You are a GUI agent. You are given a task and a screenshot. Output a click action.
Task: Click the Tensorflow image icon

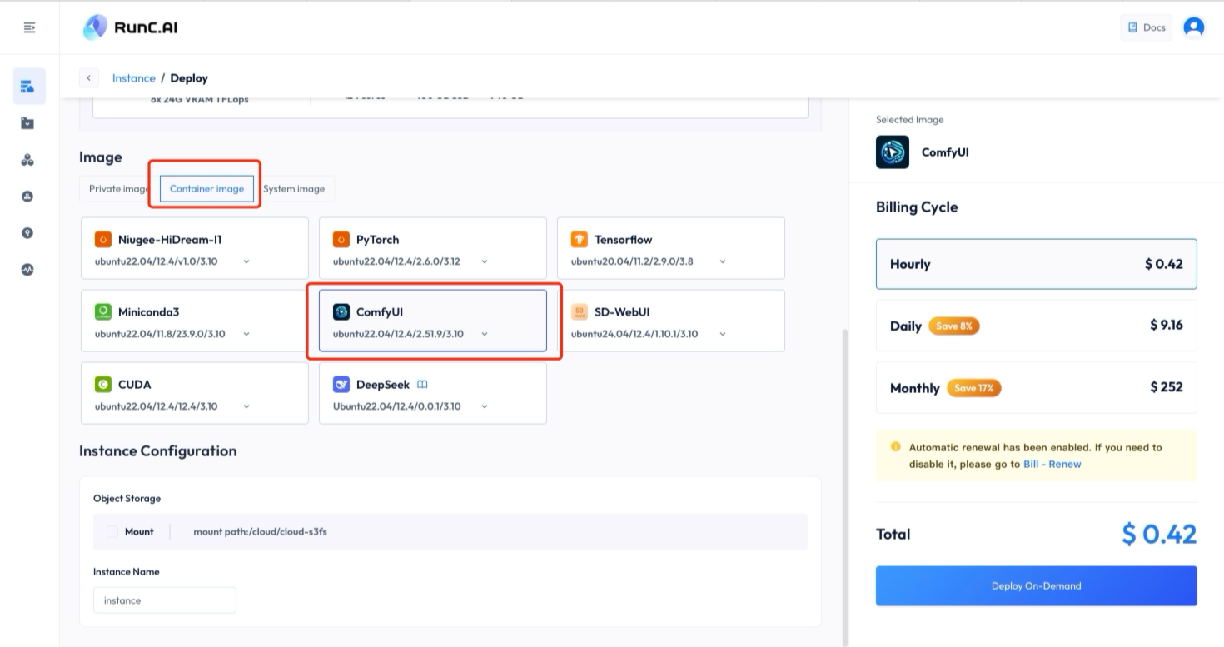(579, 240)
